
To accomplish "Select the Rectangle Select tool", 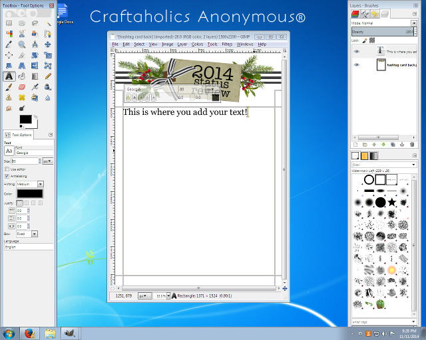I will 9,23.
